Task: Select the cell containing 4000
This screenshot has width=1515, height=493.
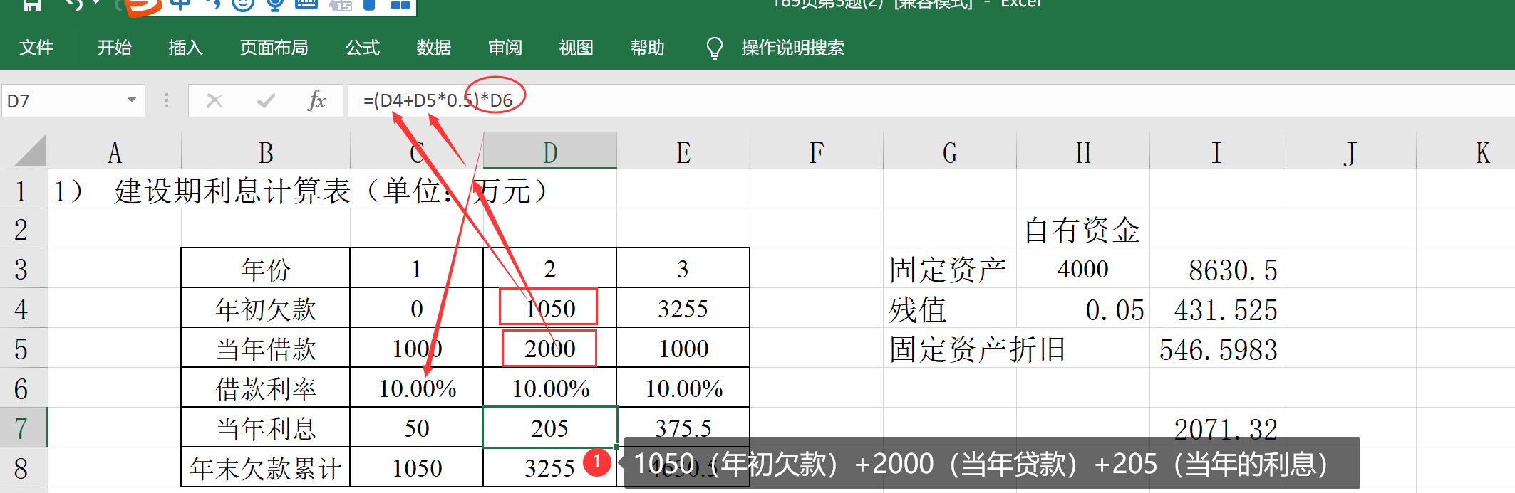Action: (1083, 269)
